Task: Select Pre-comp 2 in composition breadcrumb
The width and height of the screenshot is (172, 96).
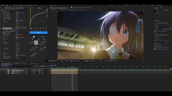Action: pyautogui.click(x=63, y=10)
